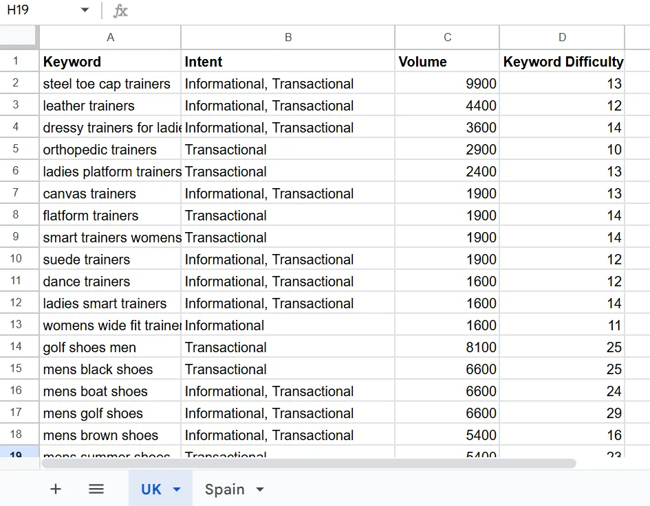Click the Keyword header cell
The height and width of the screenshot is (506, 650).
point(110,62)
